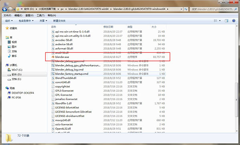The image size is (240, 145).
Task: Select blender_factory_startup.cmd file
Action: tap(108, 74)
